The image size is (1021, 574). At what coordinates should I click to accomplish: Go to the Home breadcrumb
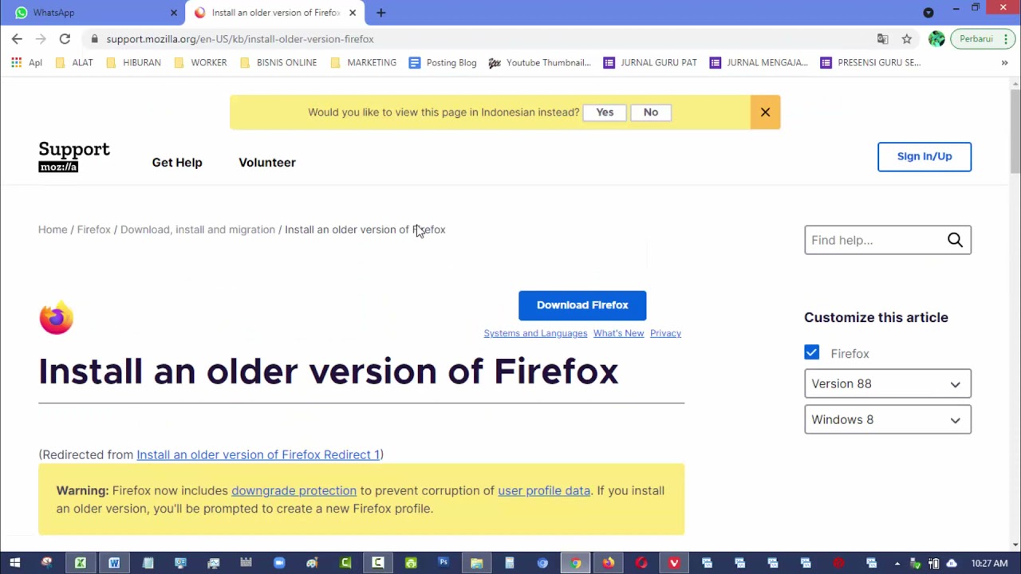coord(53,230)
